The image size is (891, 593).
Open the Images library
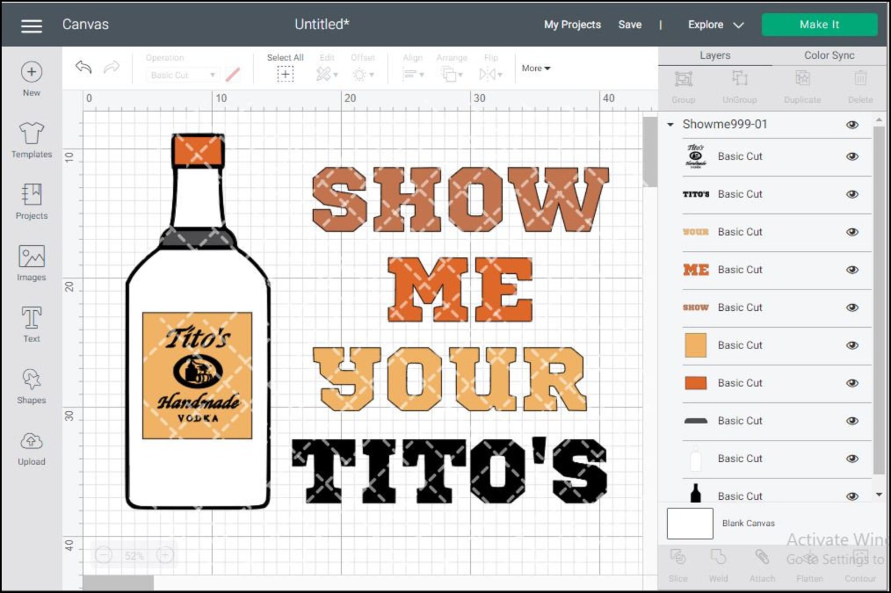31,263
